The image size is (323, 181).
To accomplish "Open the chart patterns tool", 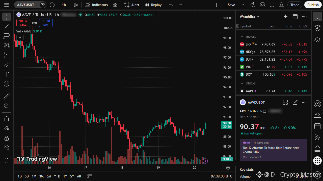I will coord(7,46).
